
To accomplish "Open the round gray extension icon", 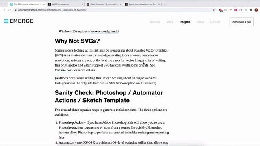I will point(246,10).
